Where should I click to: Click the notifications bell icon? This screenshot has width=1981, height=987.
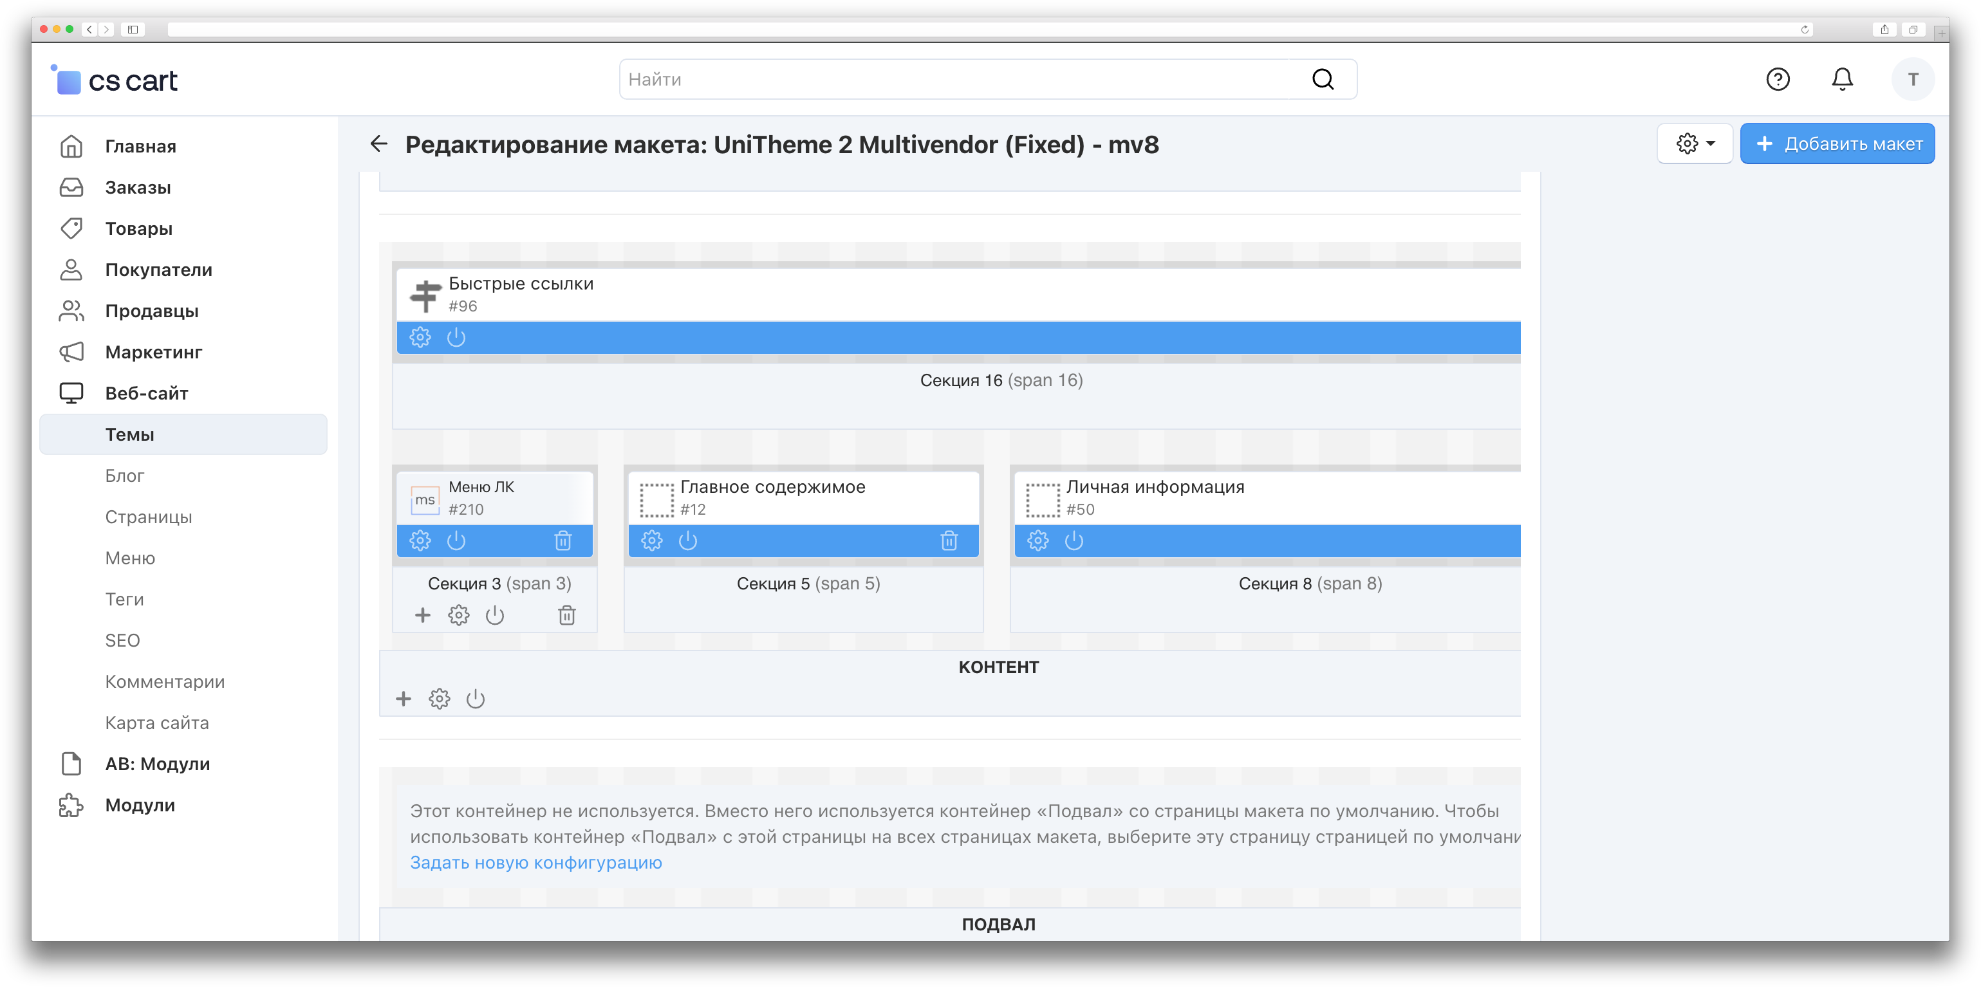[x=1842, y=79]
